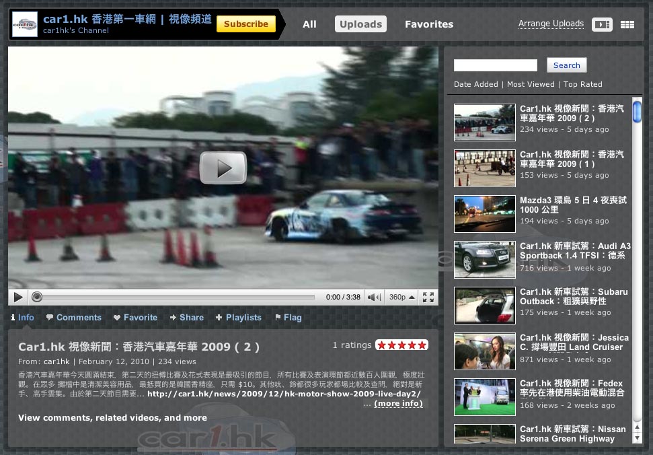Click the video seek bar track
The image size is (653, 455).
178,297
